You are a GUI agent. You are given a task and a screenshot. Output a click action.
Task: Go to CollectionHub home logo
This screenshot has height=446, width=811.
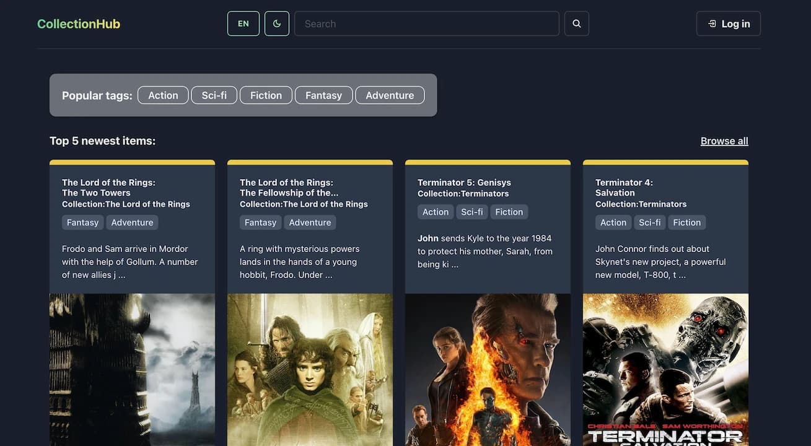point(79,24)
